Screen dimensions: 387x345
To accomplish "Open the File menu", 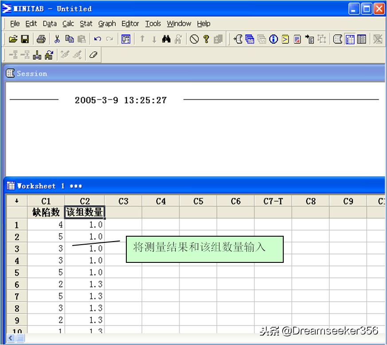I will [15, 24].
